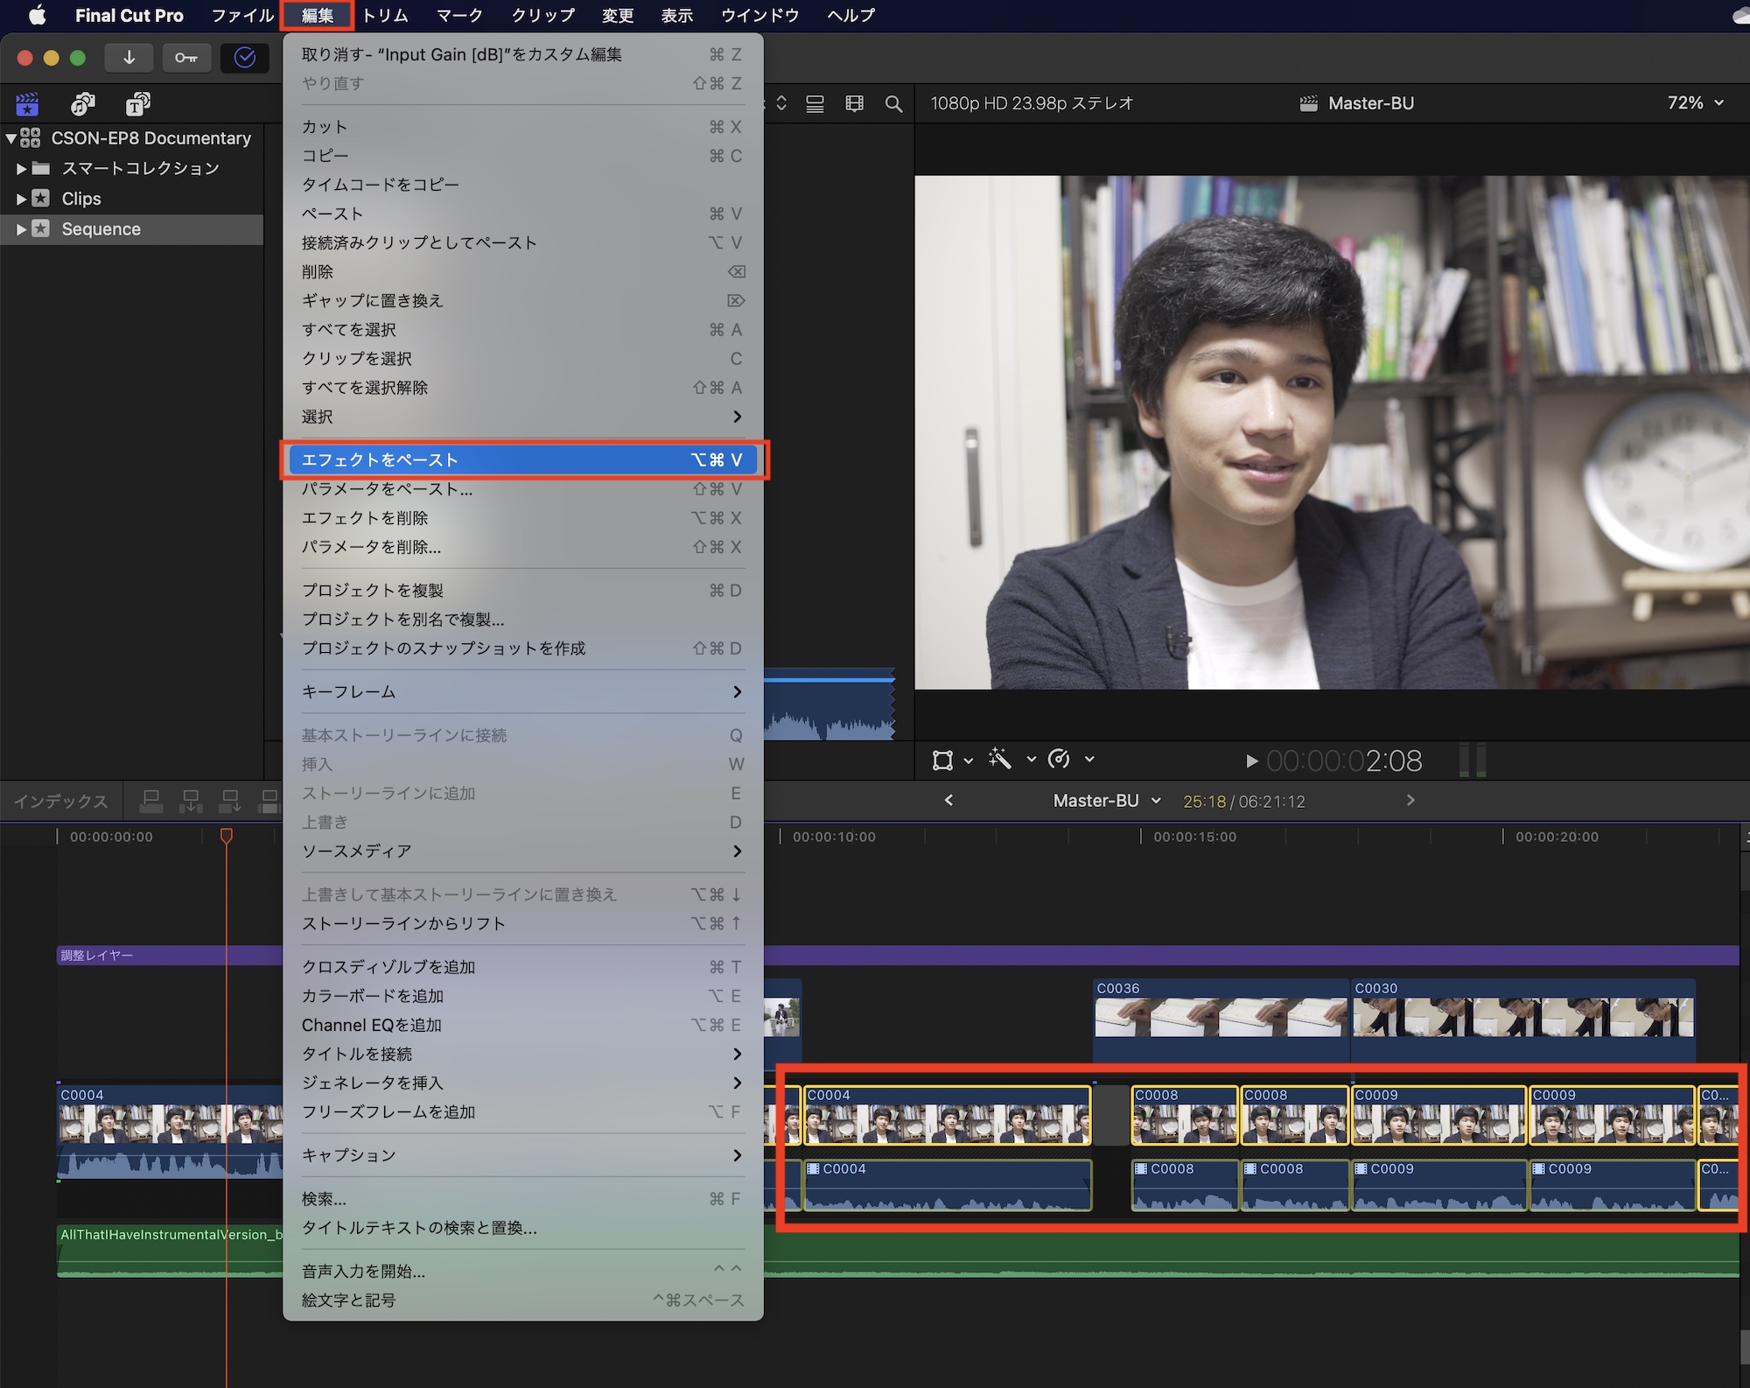Expand the Clips event disclosure triangle
The image size is (1750, 1388).
click(x=21, y=199)
